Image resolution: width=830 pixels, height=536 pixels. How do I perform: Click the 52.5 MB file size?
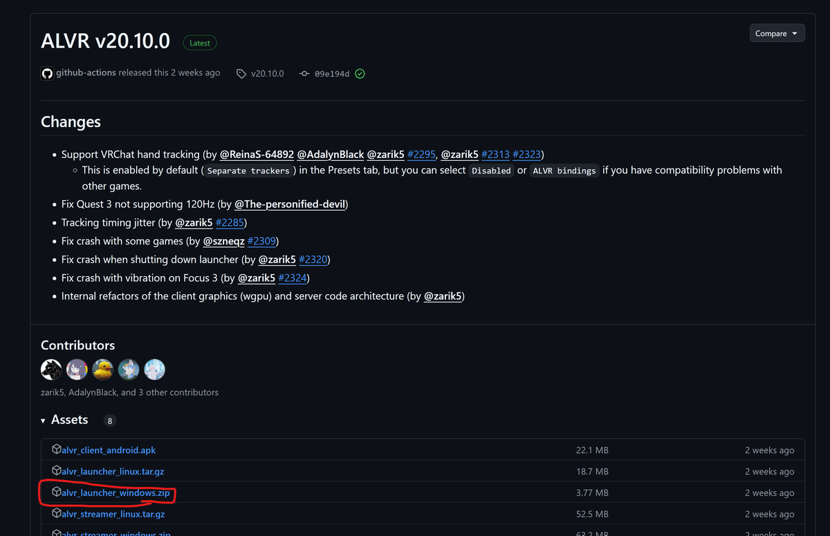592,515
